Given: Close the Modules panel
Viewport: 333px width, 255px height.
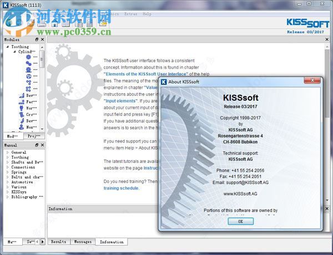Looking at the screenshot, I should point(43,39).
